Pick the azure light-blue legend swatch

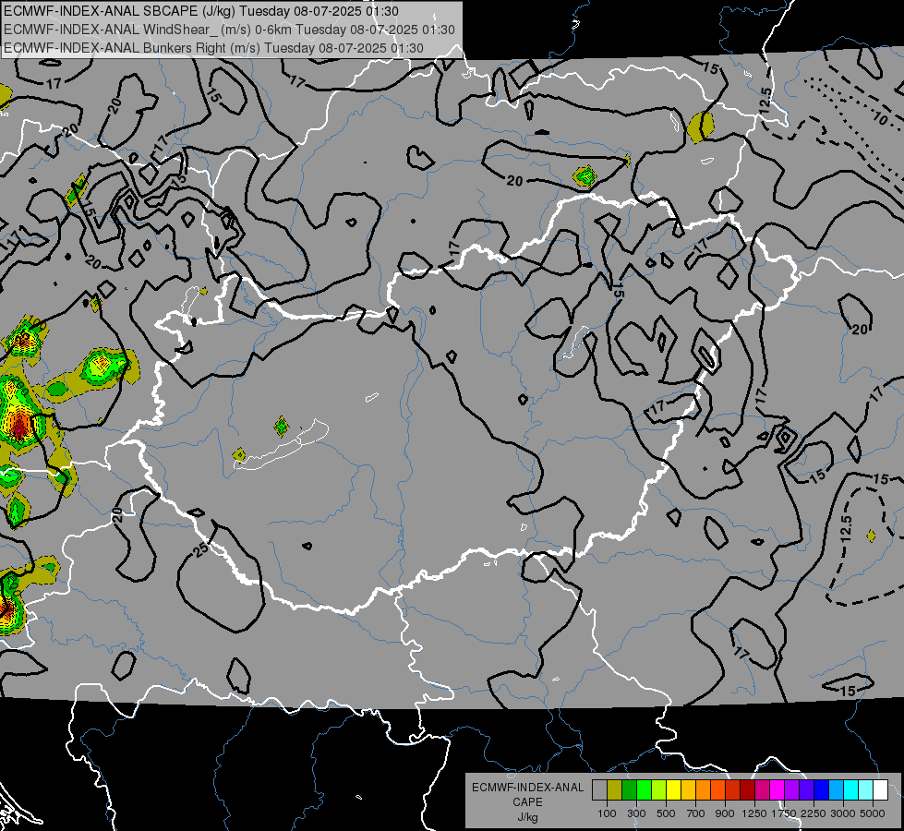[836, 789]
